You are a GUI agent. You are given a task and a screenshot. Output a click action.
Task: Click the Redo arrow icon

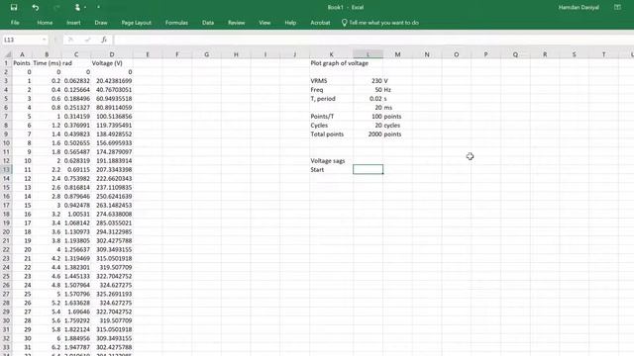click(x=56, y=7)
